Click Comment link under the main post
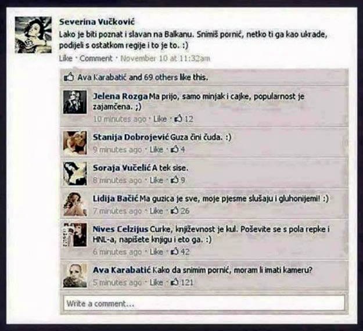The width and height of the screenshot is (363, 331). (96, 58)
